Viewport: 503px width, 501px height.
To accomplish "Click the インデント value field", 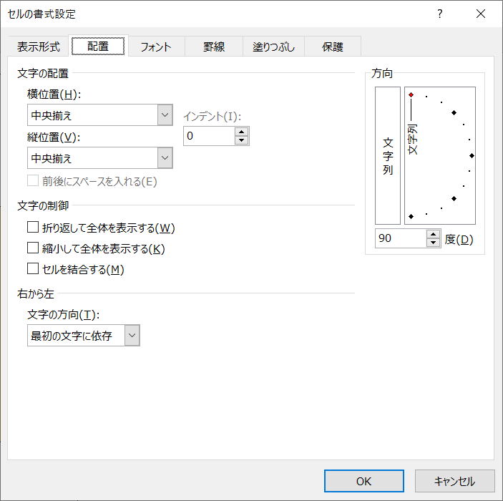I will 209,136.
